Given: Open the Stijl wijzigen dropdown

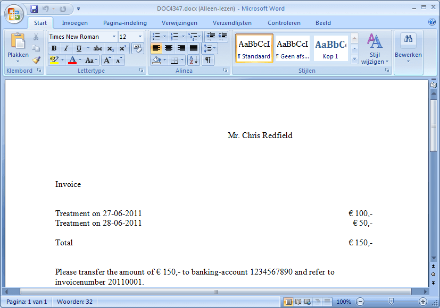Looking at the screenshot, I should (375, 50).
